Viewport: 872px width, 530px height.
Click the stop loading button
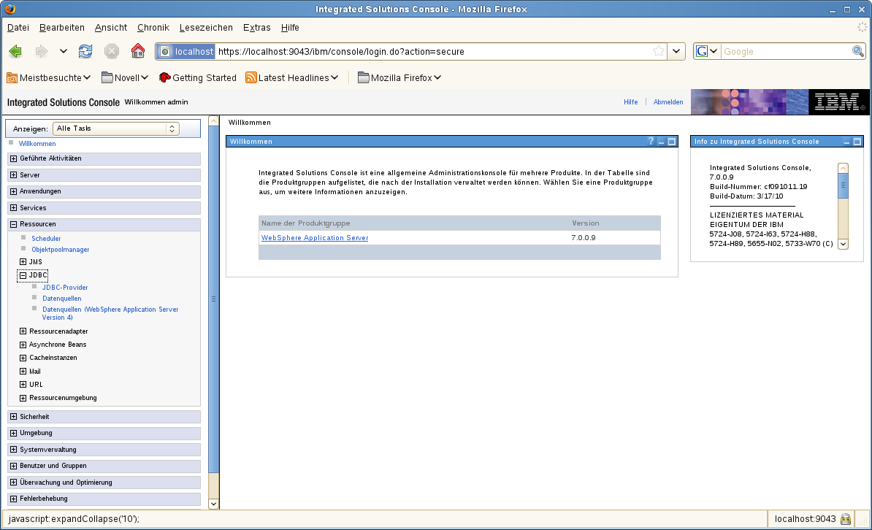[x=112, y=51]
